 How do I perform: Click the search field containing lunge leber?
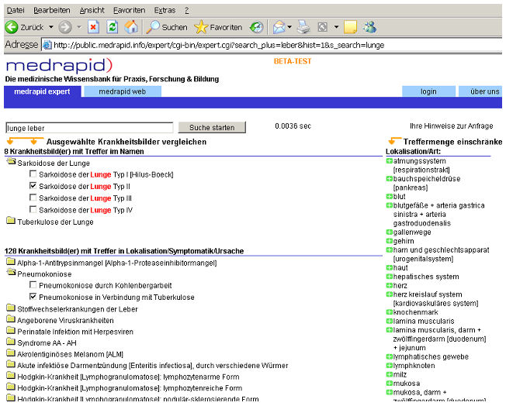coord(89,128)
